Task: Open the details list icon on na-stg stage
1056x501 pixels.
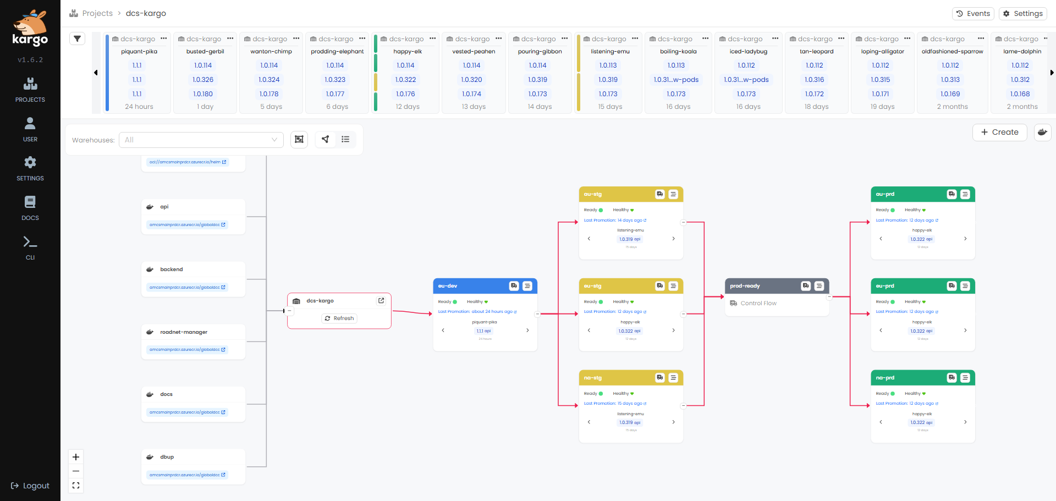Action: click(x=673, y=378)
